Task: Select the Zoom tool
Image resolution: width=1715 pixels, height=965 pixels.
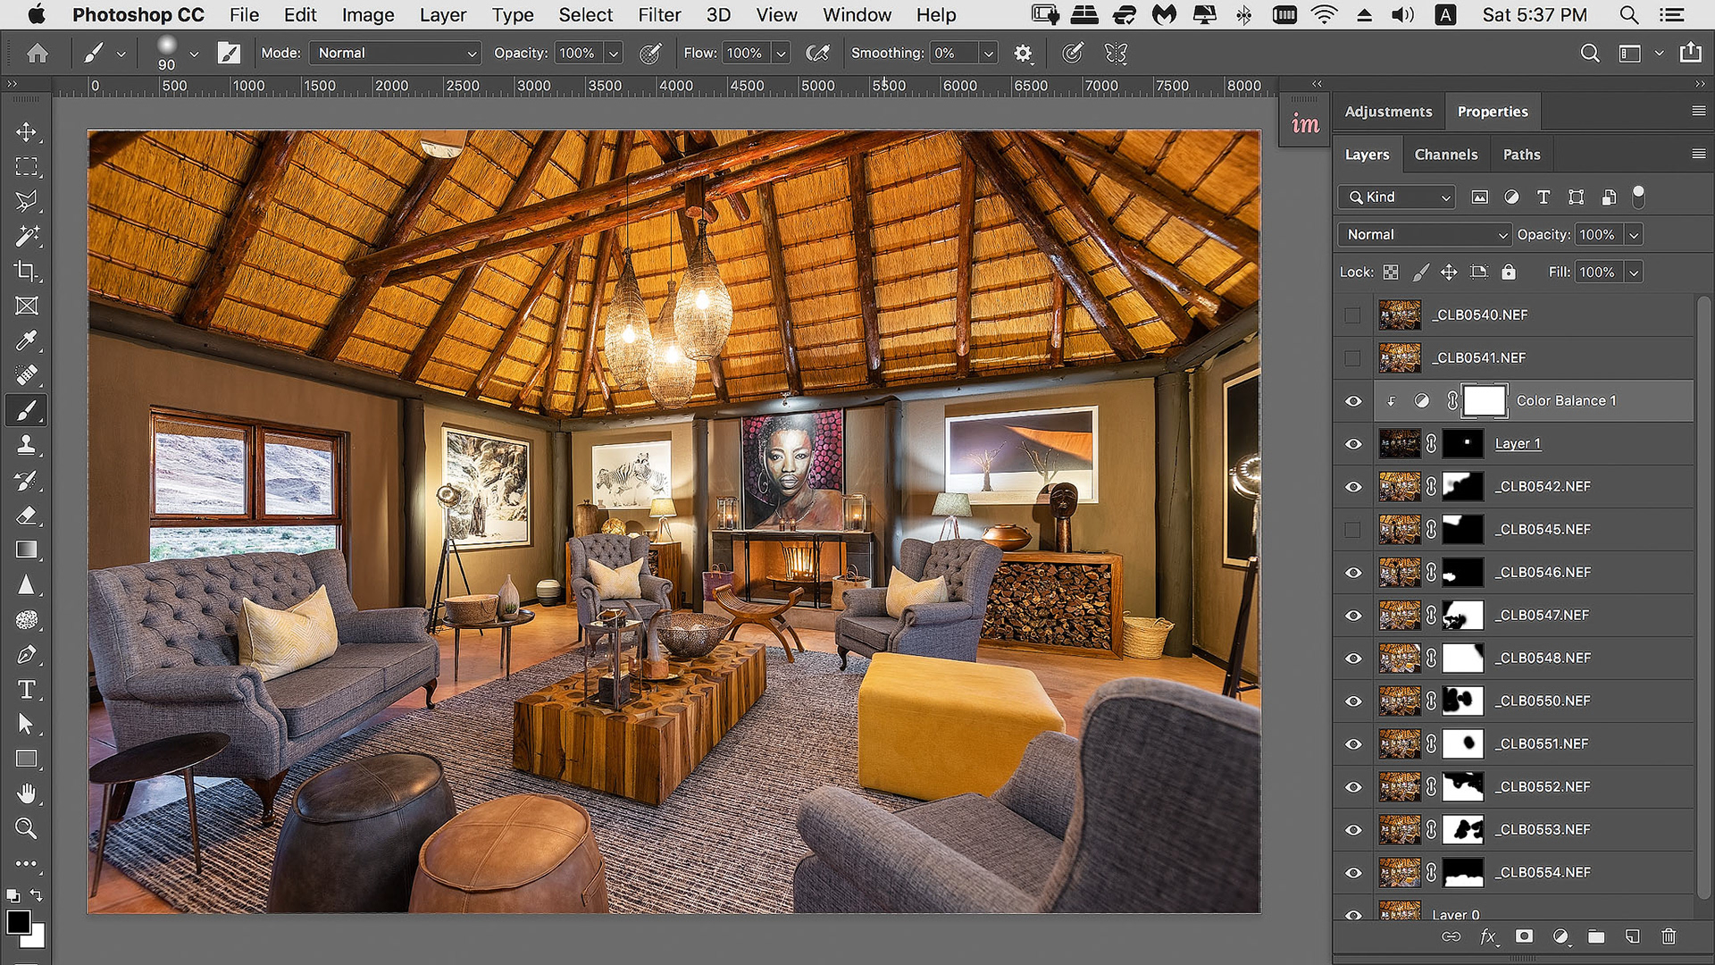Action: (x=26, y=828)
